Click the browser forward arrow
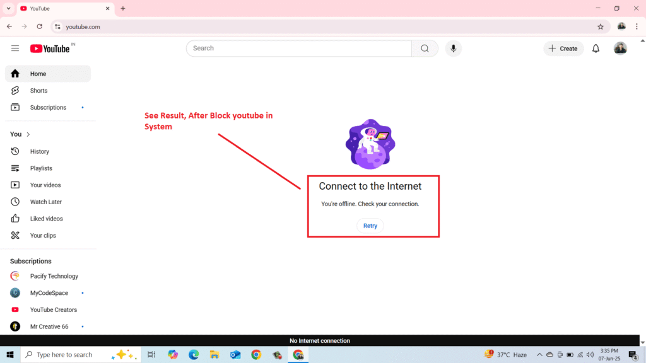The image size is (646, 363). pyautogui.click(x=25, y=26)
